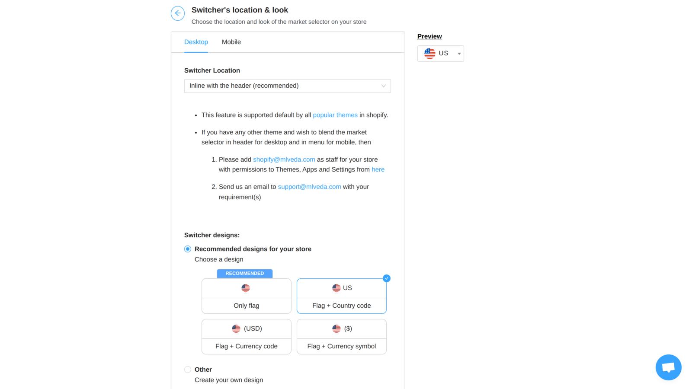
Task: Open the Switcher Location dropdown
Action: tap(287, 86)
